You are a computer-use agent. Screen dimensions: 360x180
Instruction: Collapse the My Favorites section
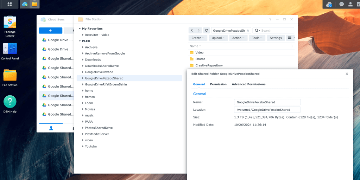(80, 29)
